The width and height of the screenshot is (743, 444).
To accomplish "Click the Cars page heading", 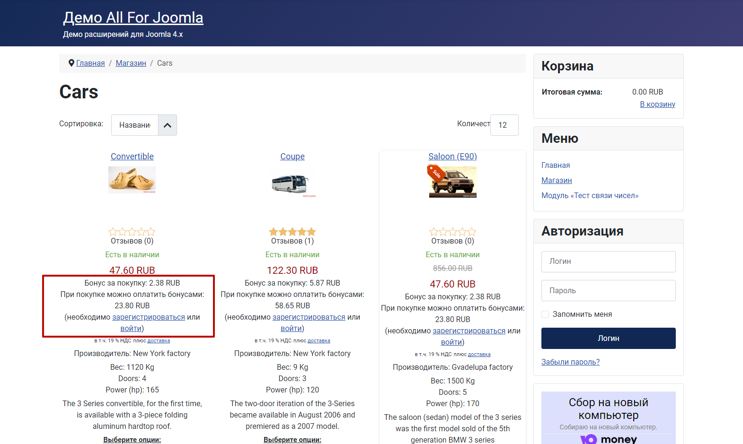I will 79,92.
